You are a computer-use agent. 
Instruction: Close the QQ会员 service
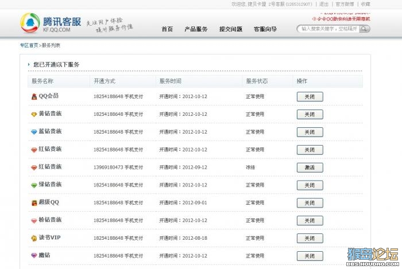(310, 97)
